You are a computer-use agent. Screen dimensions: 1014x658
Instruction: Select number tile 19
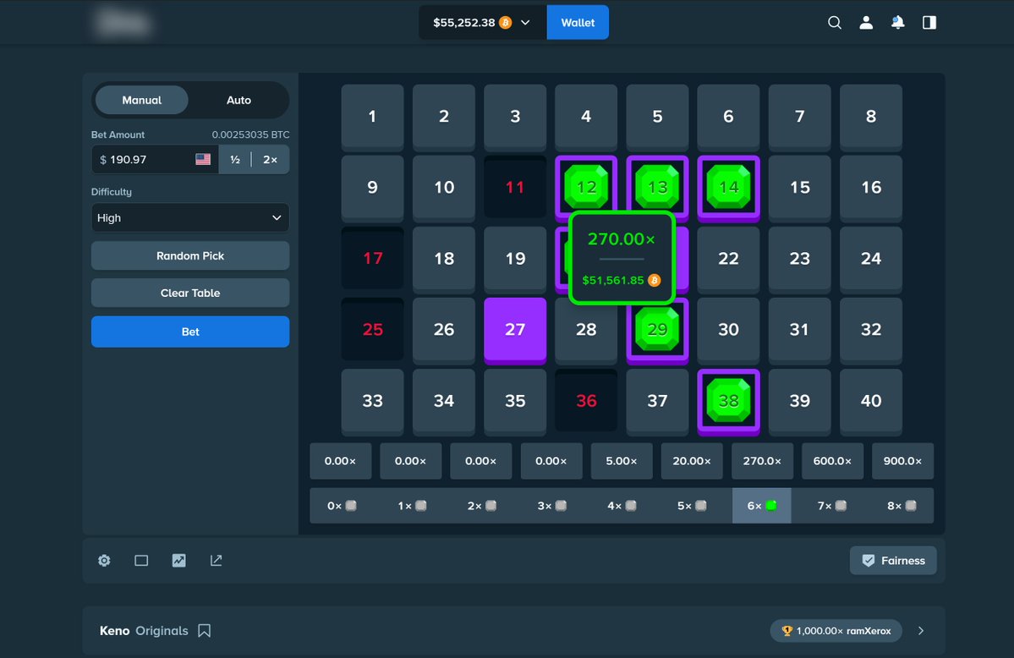coord(515,258)
